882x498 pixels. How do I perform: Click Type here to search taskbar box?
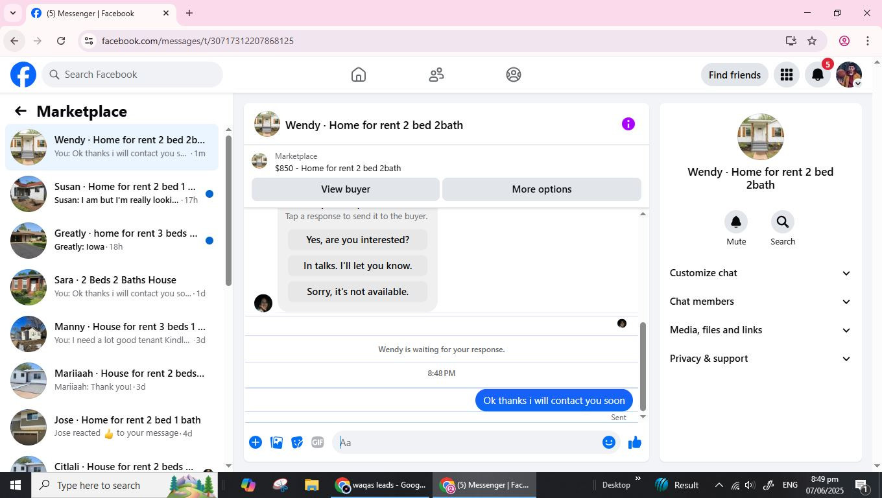click(123, 485)
